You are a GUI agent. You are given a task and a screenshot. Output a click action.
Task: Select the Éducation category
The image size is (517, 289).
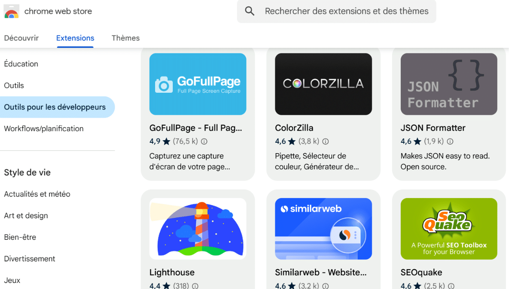click(x=21, y=64)
